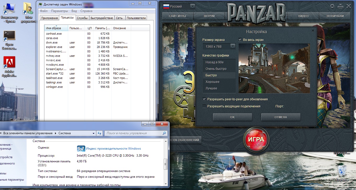Select Назад в 90е graphics quality
The height and width of the screenshot is (190, 356).
pos(219,62)
